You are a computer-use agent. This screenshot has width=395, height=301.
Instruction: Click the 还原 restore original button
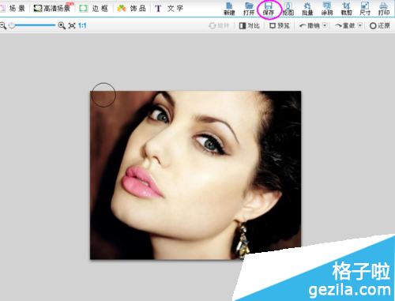(379, 25)
